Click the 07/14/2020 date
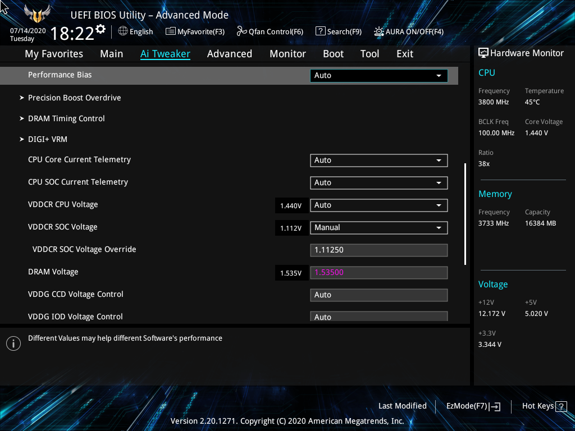Screen dimensions: 575x431 coord(28,31)
